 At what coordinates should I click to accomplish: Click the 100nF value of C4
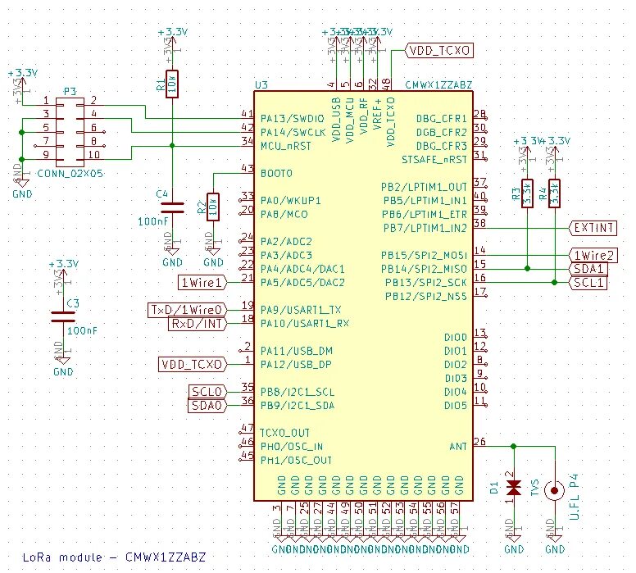coord(153,221)
